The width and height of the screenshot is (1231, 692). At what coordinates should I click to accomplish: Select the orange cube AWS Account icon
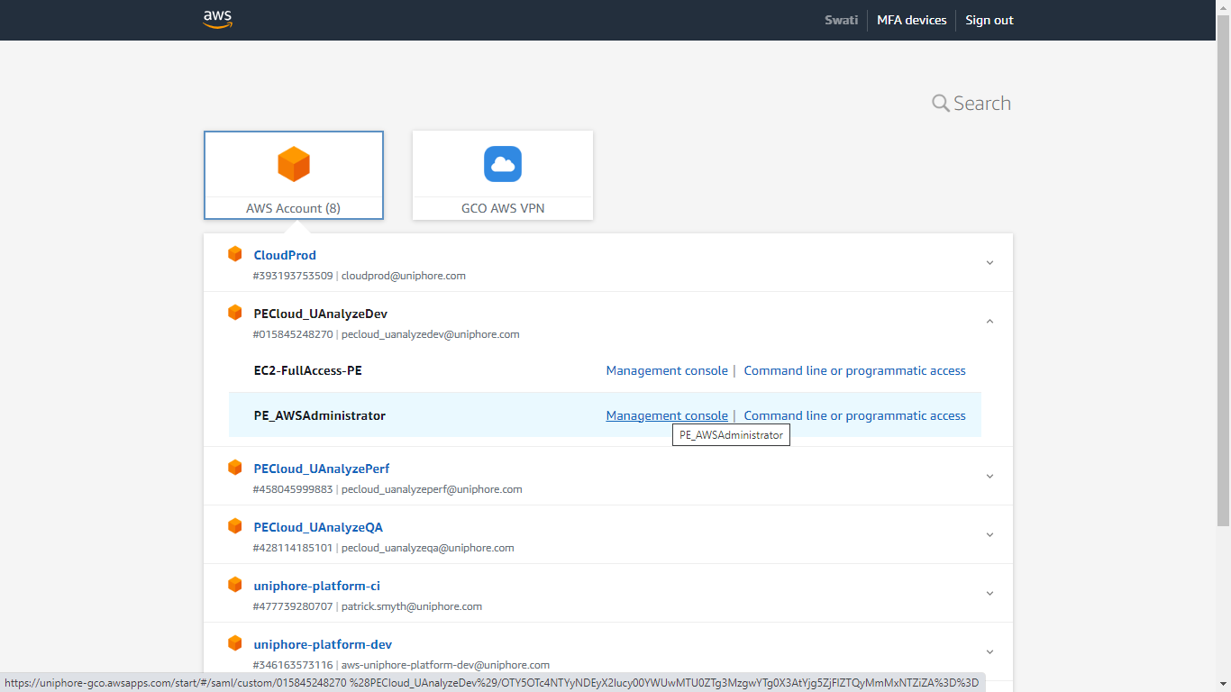click(x=294, y=164)
